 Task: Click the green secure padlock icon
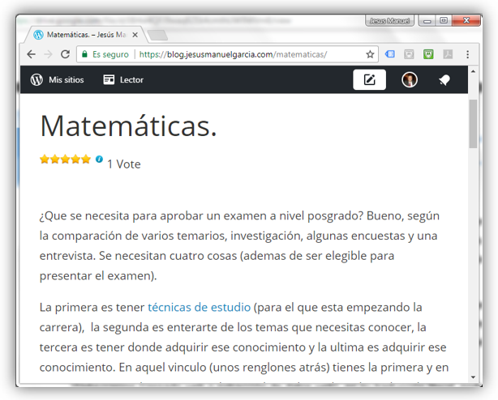point(84,54)
